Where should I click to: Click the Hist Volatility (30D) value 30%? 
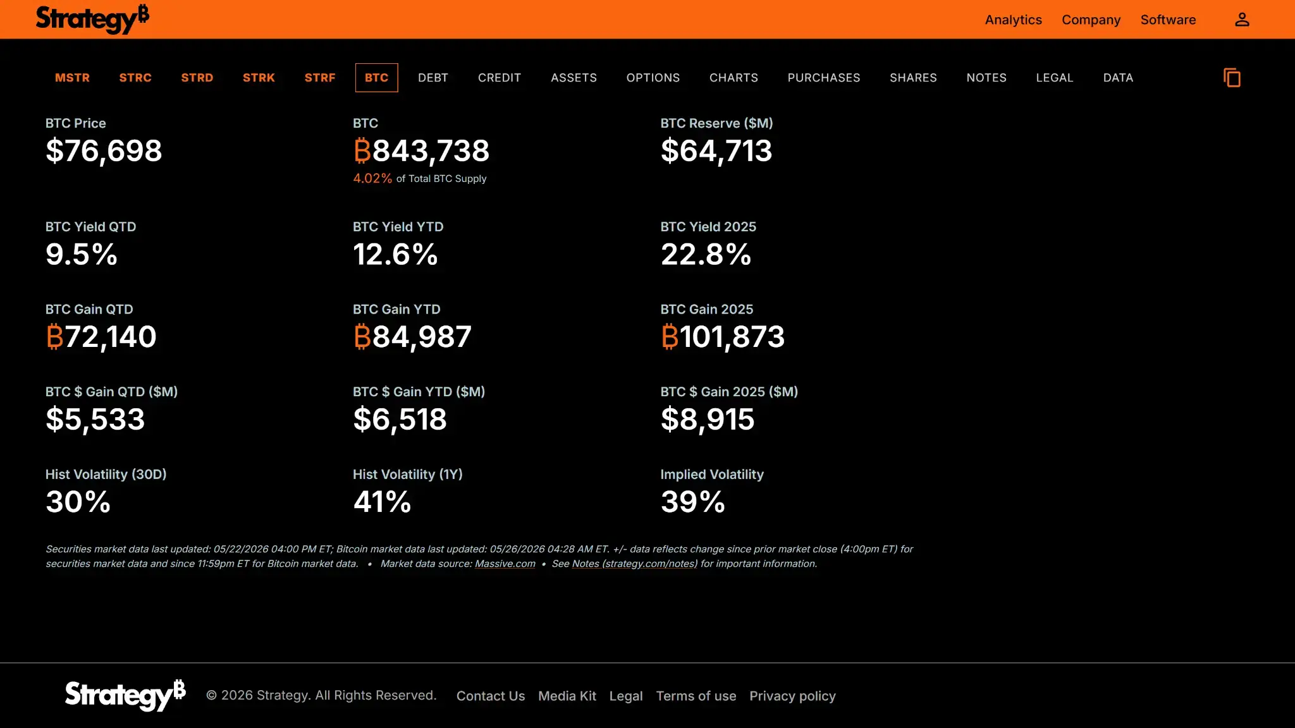coord(78,502)
